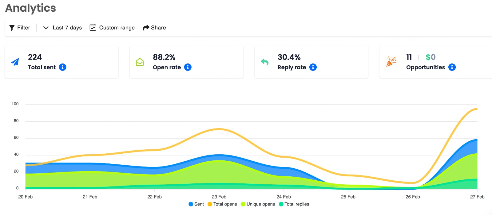492x215 pixels.
Task: Expand the Last 7 days dropdown
Action: 62,28
